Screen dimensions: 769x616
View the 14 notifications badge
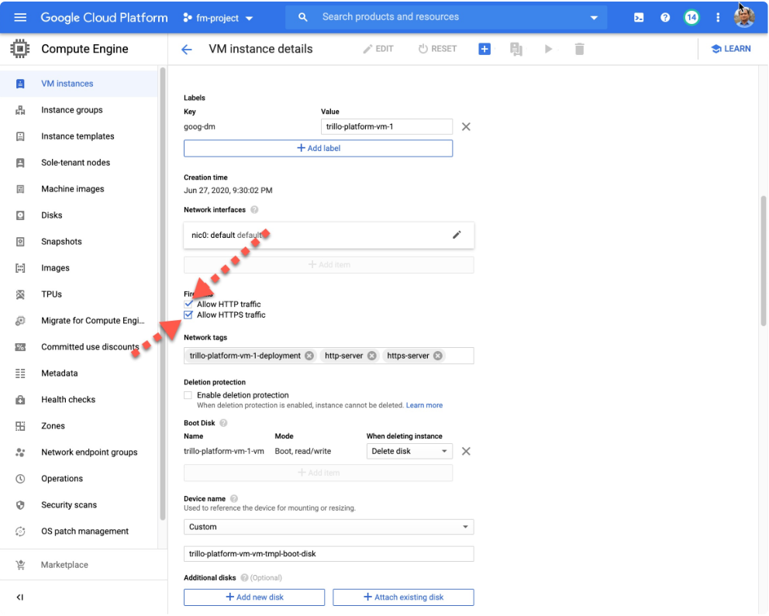tap(691, 18)
